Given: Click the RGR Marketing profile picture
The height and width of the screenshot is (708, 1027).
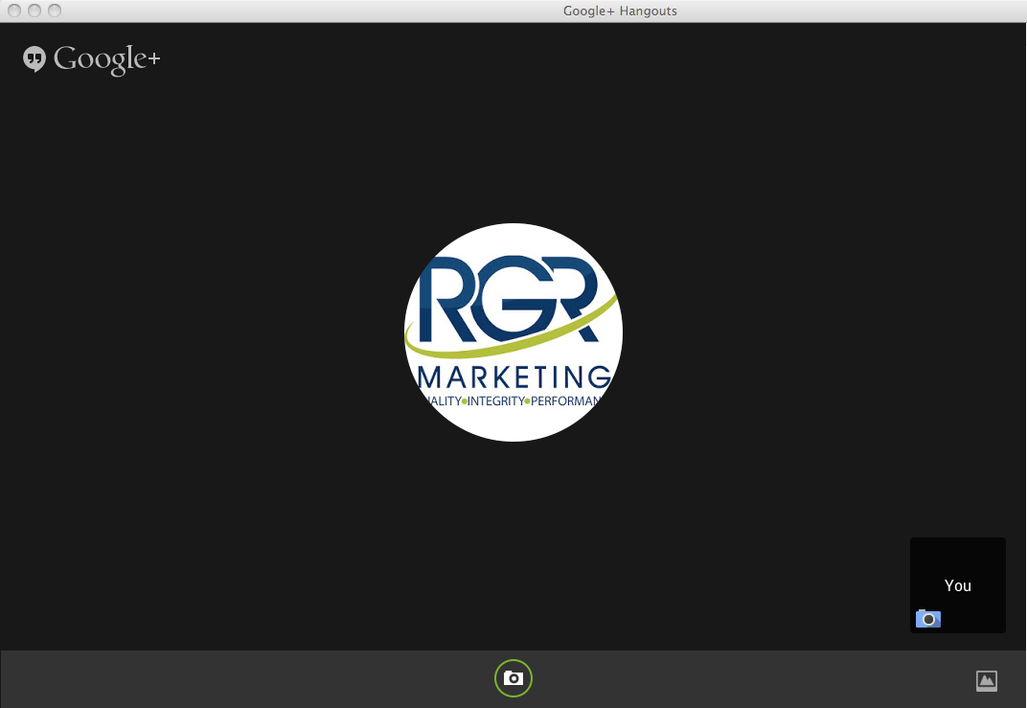Looking at the screenshot, I should pos(513,332).
